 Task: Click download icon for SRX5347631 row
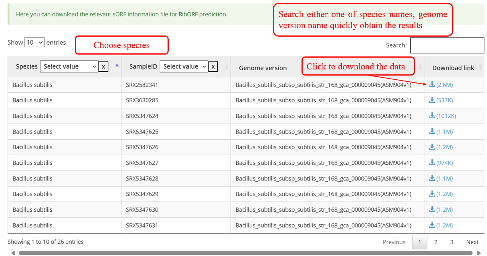432,225
